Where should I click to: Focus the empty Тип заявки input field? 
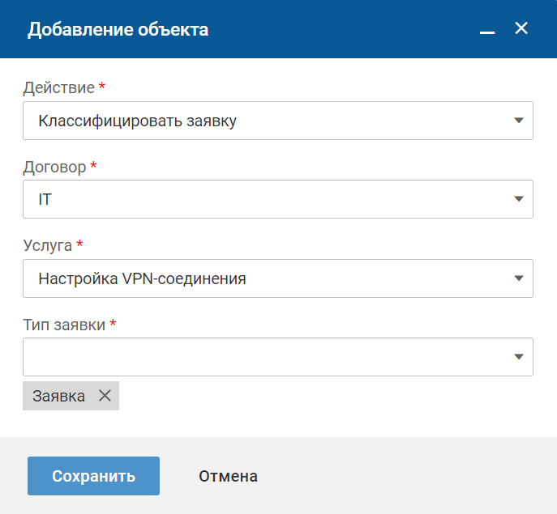point(259,358)
